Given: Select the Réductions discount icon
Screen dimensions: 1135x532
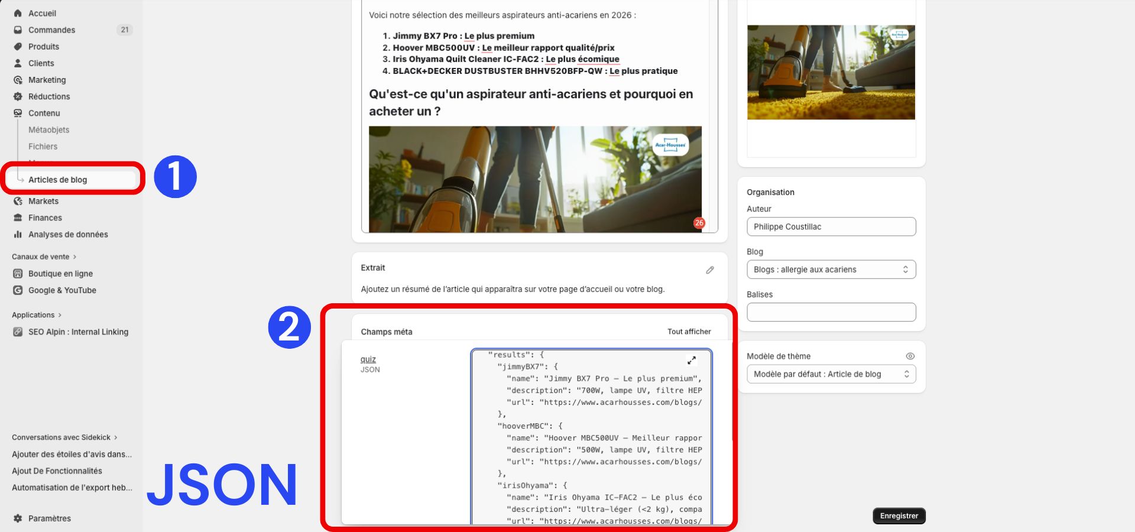Looking at the screenshot, I should pyautogui.click(x=17, y=96).
